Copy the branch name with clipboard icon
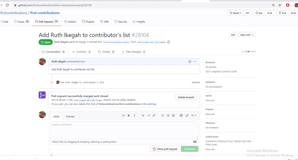 168,42
